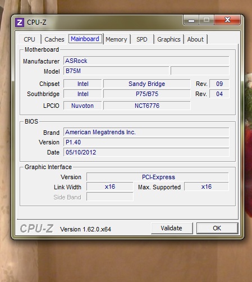Click the Nuvoton LPCIO value
Image resolution: width=252 pixels, height=282 pixels.
point(83,106)
